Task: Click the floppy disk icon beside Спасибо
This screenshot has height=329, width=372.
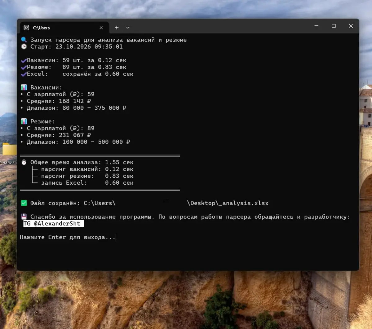Action: point(24,217)
